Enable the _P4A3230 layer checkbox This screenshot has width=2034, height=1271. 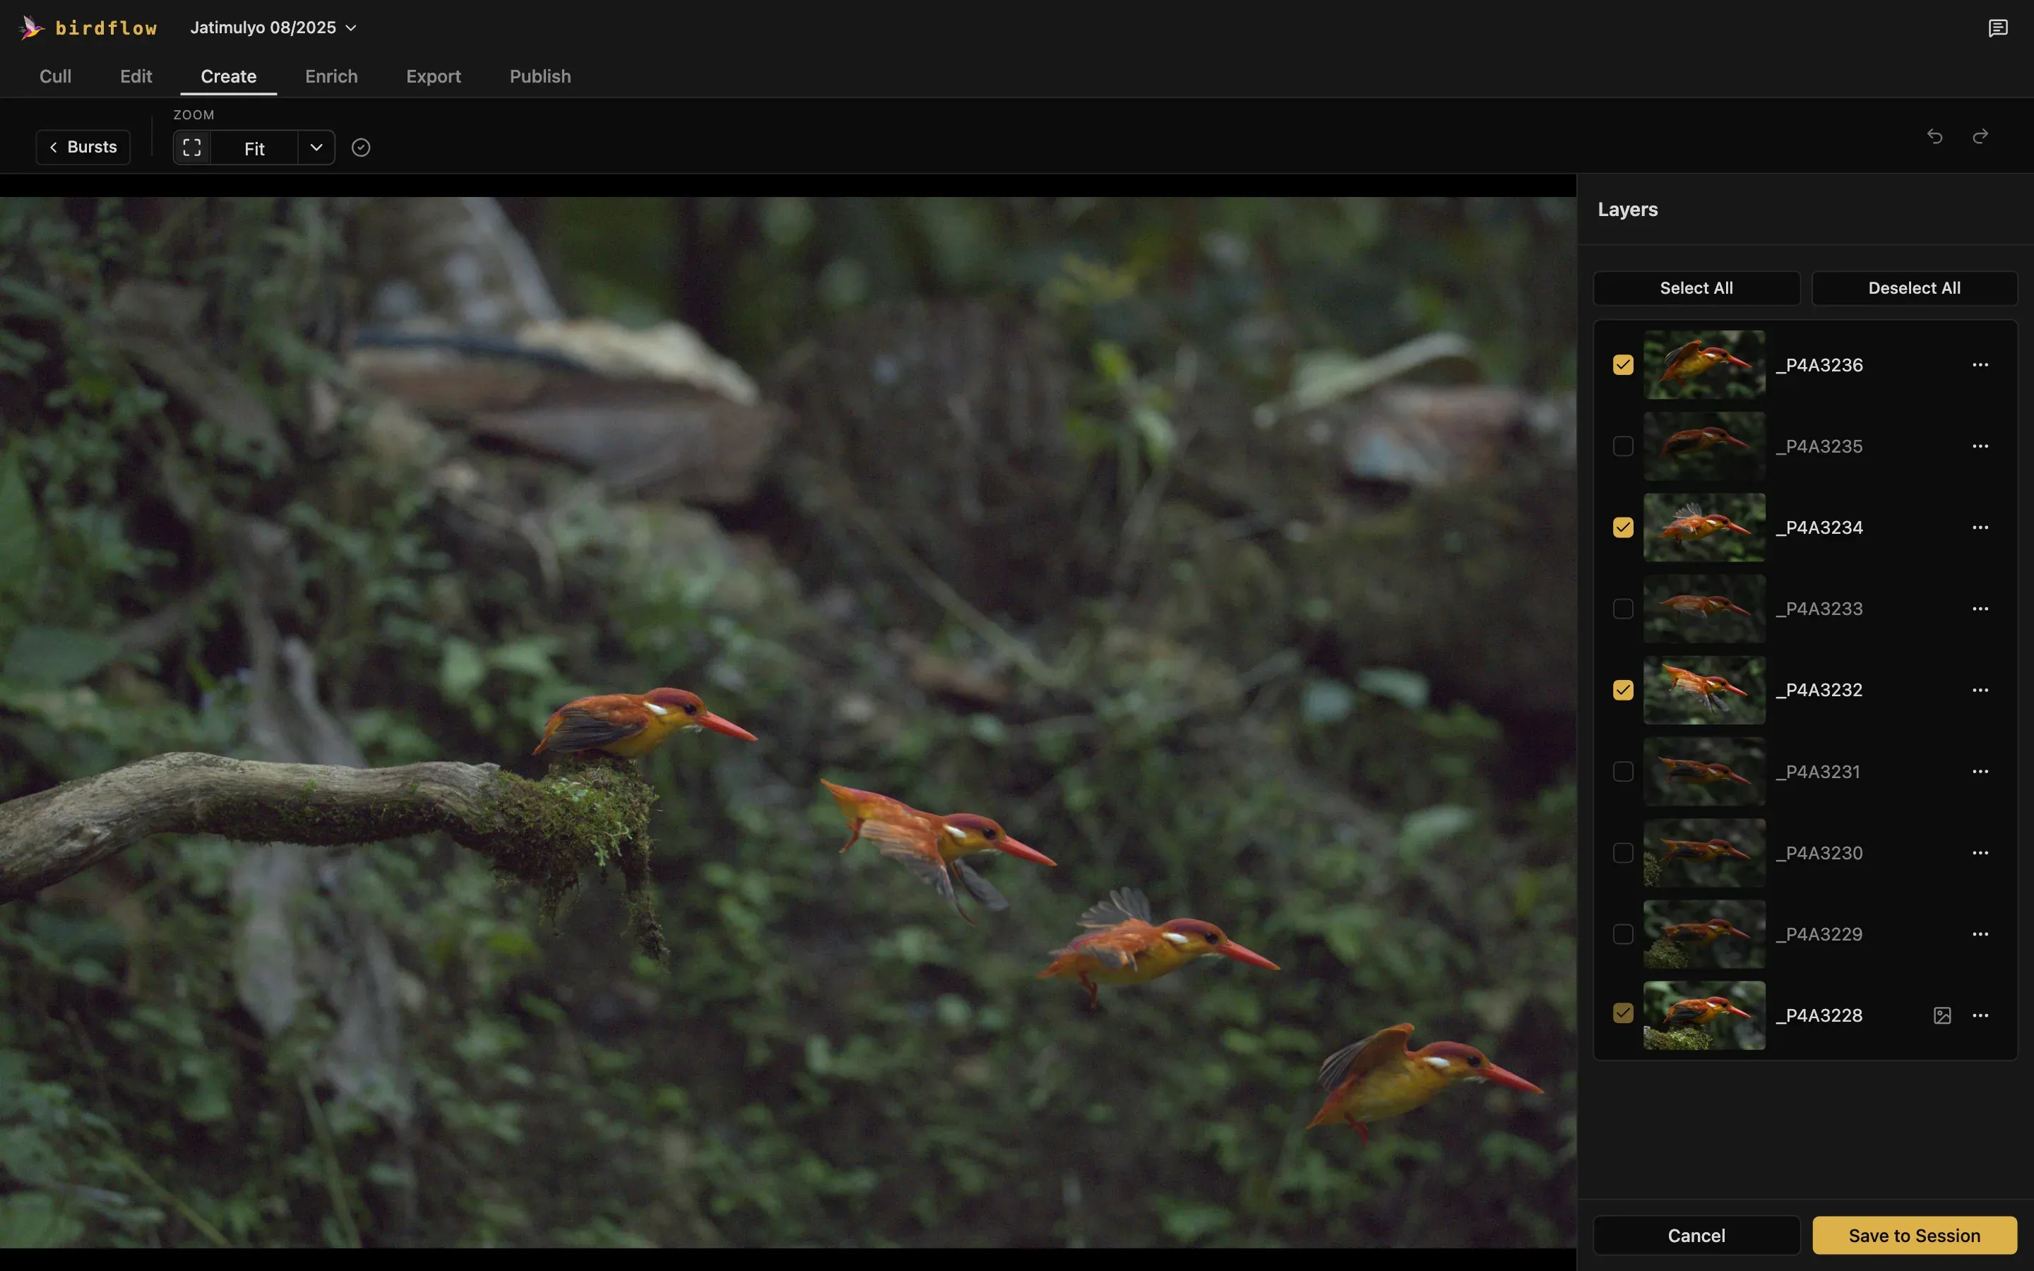[1623, 853]
